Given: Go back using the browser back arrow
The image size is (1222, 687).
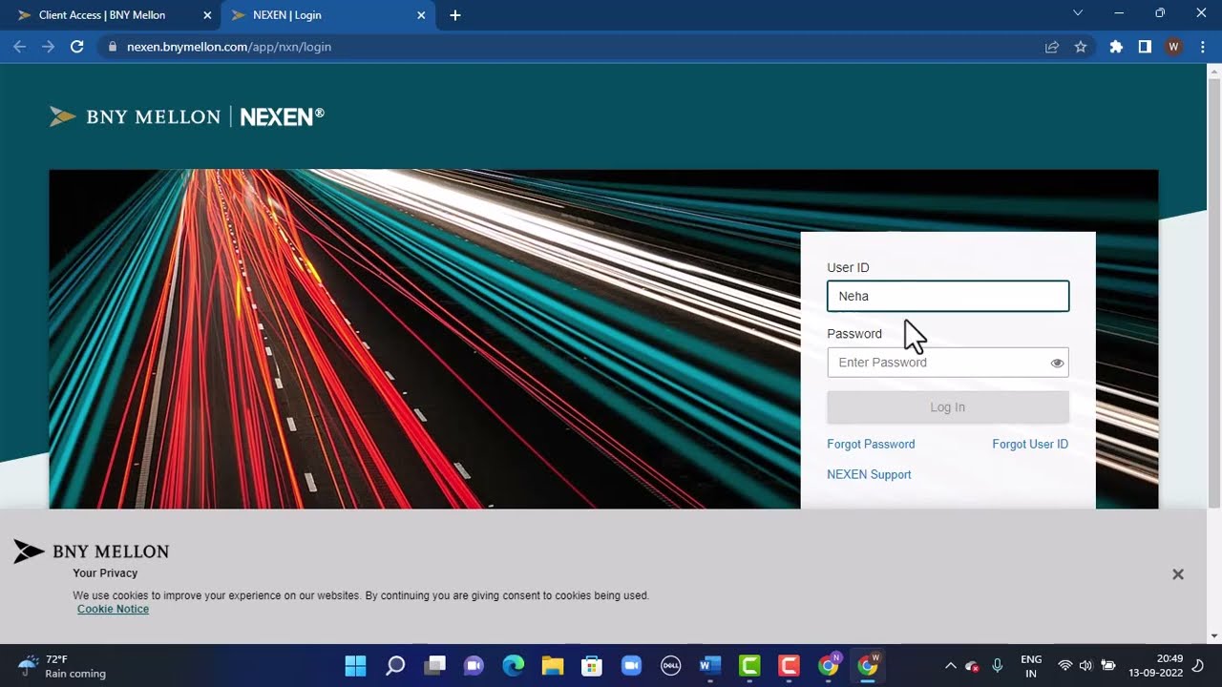Looking at the screenshot, I should click(19, 47).
